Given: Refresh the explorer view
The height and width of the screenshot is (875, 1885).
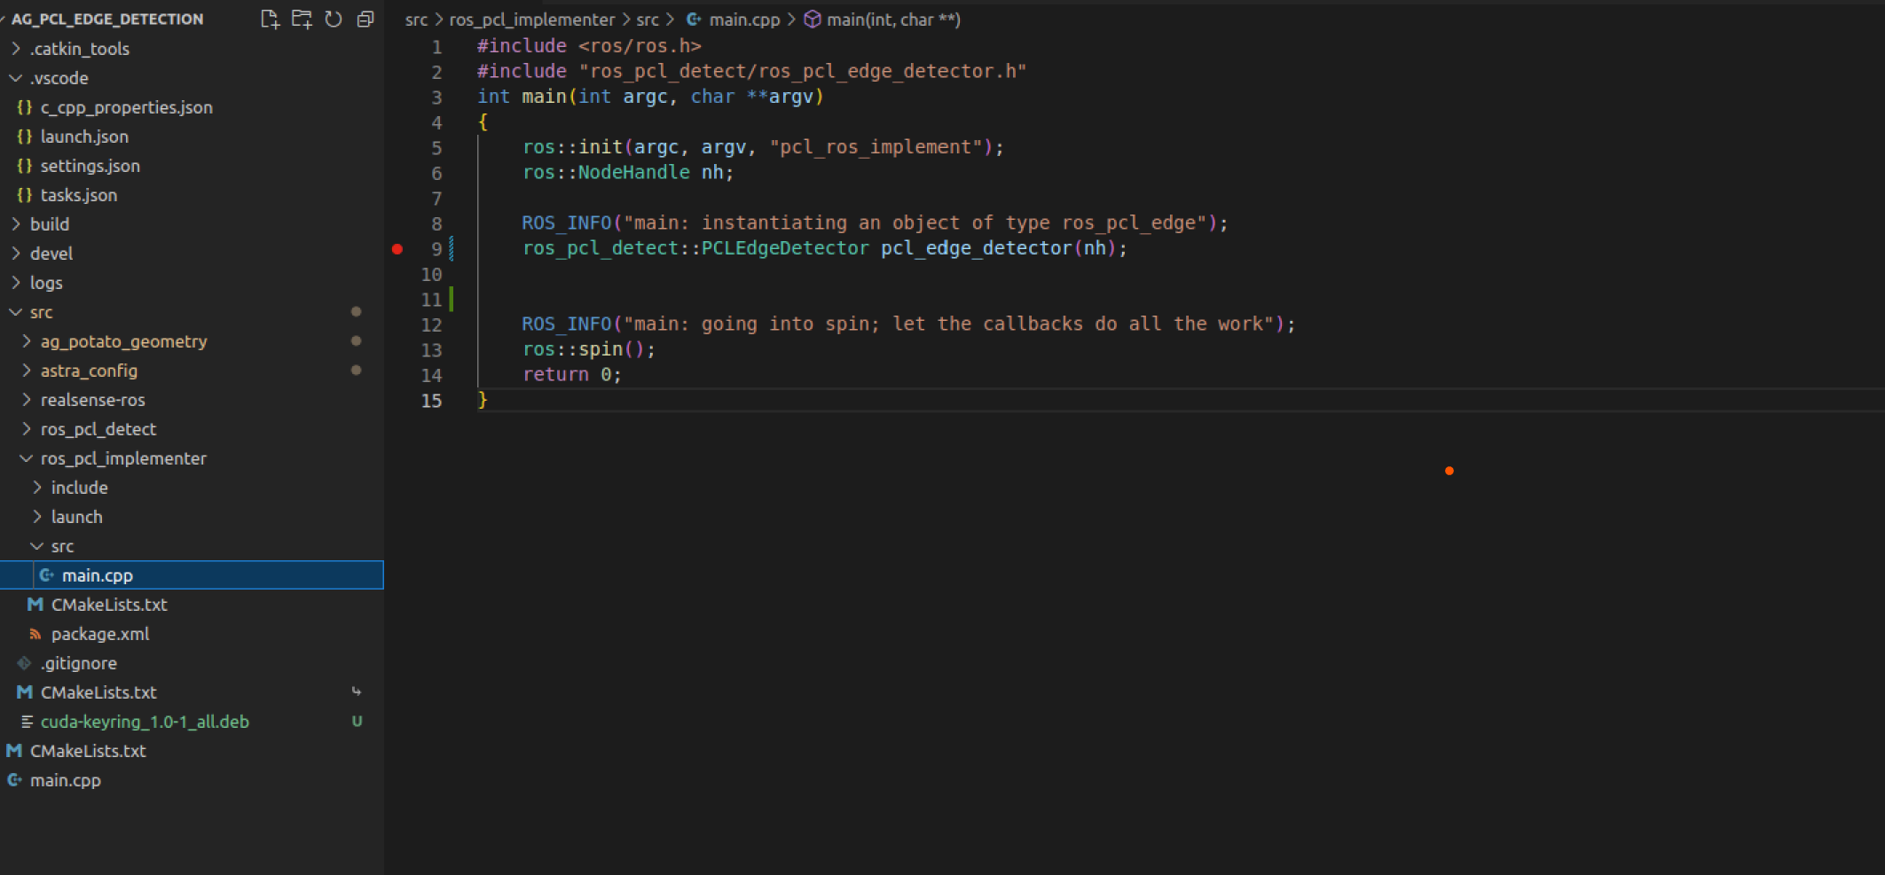Looking at the screenshot, I should pos(334,20).
